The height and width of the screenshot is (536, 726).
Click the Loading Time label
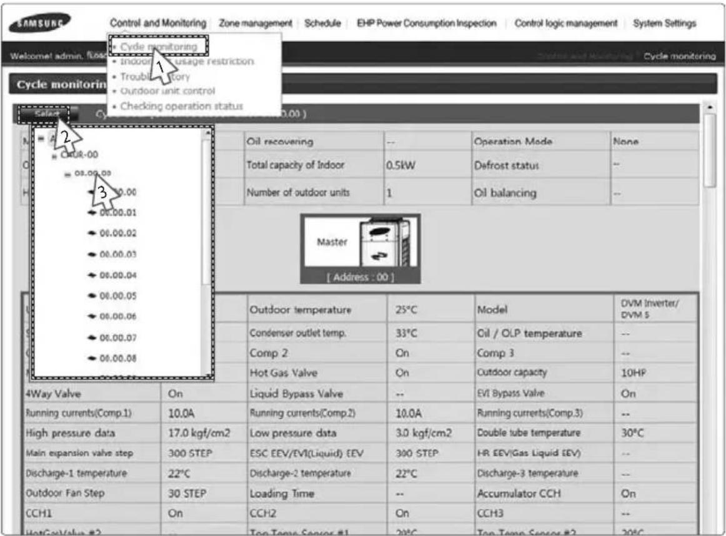(x=282, y=494)
